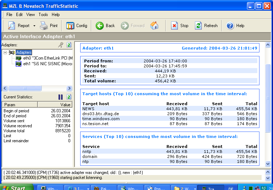Select eth1 SiS NIC SISNIC adapter
Image resolution: width=273 pixels, height=190 pixels.
[48, 64]
